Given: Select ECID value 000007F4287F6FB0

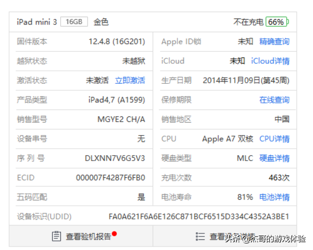Looking at the screenshot, I should click(x=111, y=178).
